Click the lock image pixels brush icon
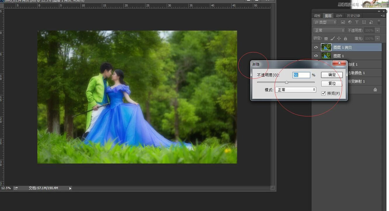The height and width of the screenshot is (211, 389). tap(332, 38)
